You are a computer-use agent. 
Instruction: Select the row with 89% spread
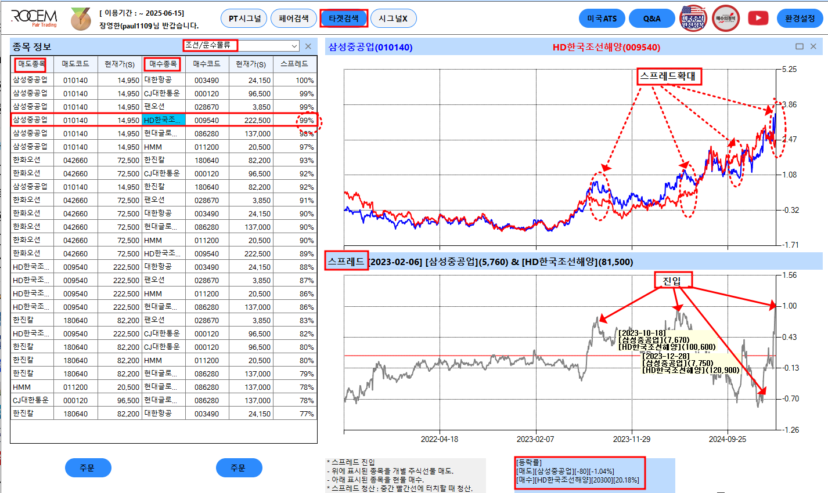164,253
